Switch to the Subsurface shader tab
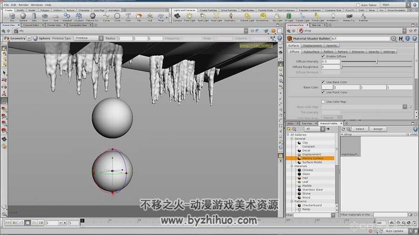Screen dimensions: 419x235 (311, 52)
